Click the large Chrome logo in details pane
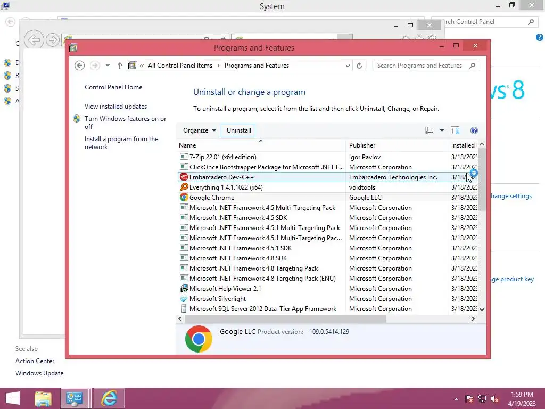This screenshot has width=545, height=409. tap(199, 339)
